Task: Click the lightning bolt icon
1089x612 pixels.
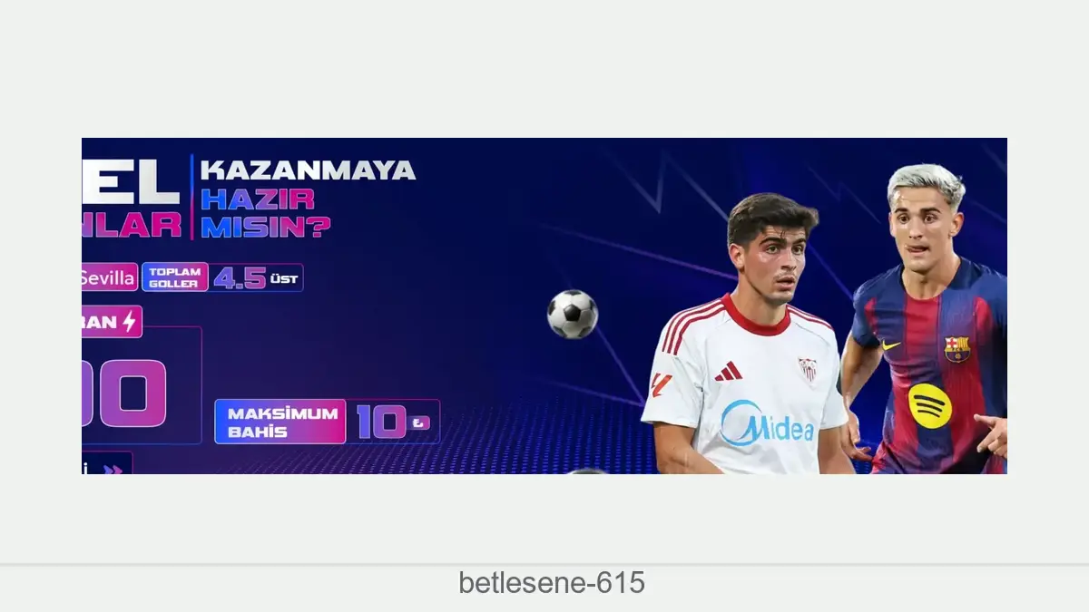Action: pyautogui.click(x=128, y=322)
